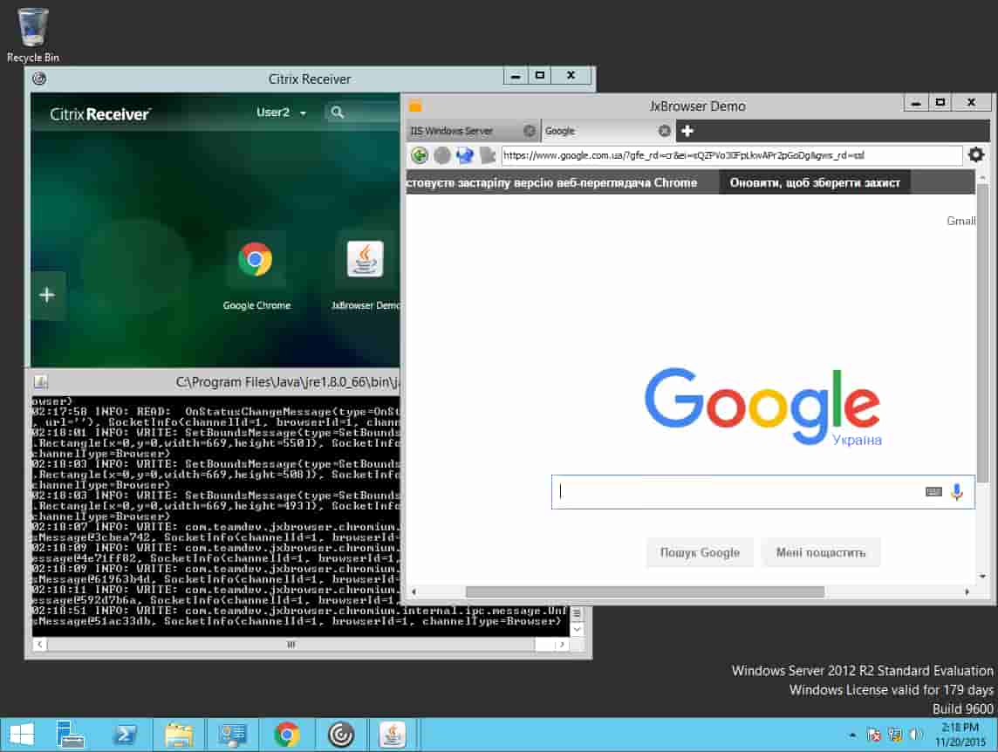This screenshot has width=998, height=752.
Task: Close the Google tab
Action: (665, 131)
